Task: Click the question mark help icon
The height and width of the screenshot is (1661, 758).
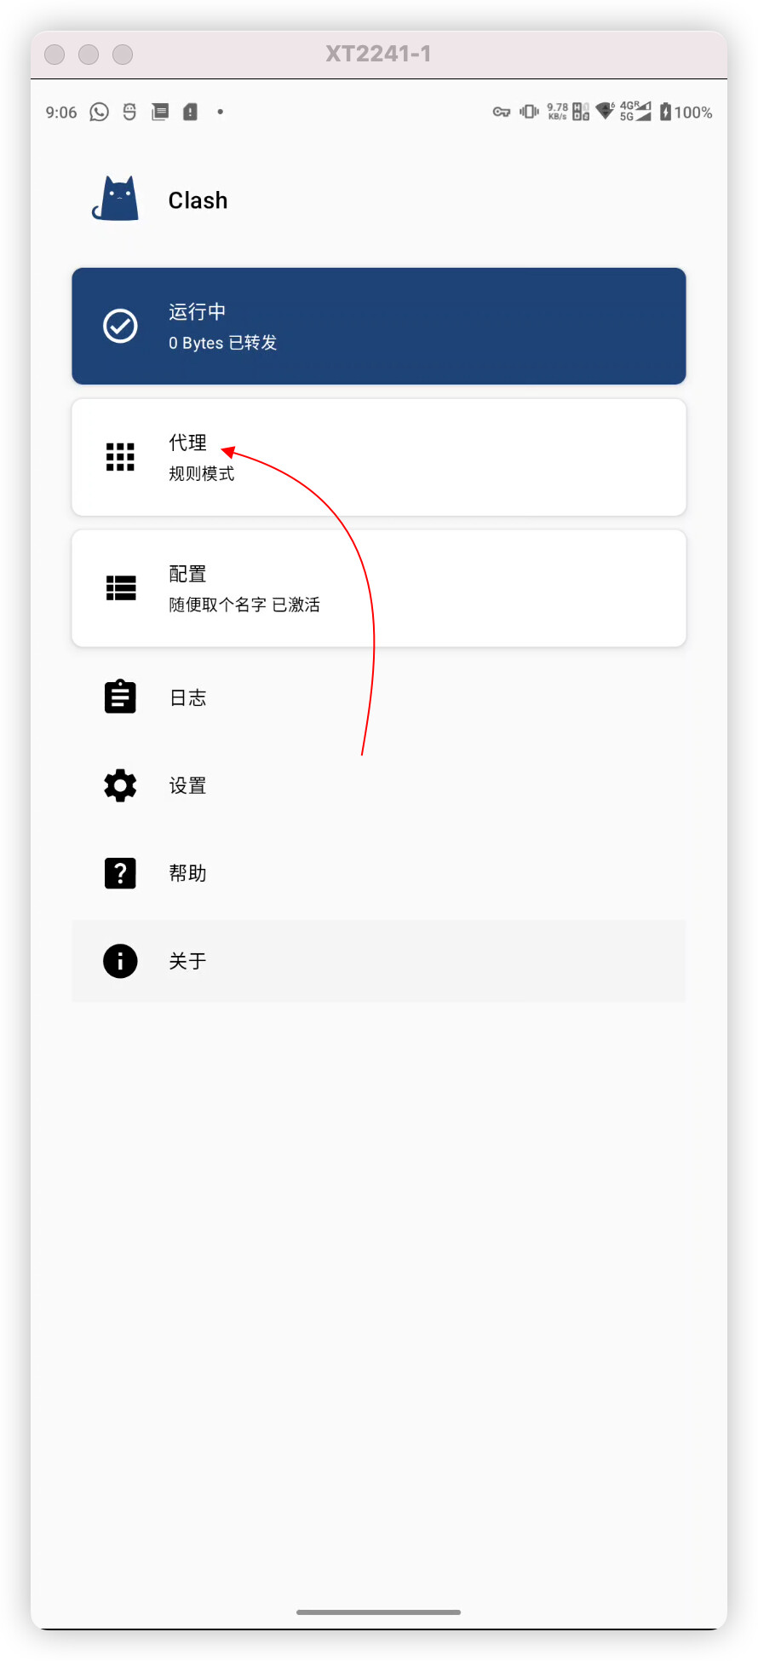Action: (x=120, y=873)
